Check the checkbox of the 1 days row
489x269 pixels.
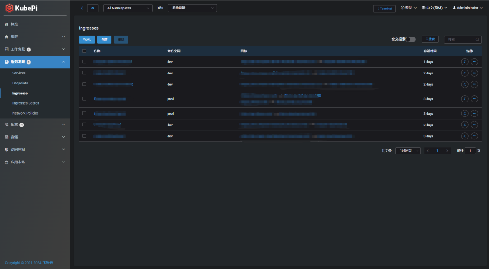click(84, 61)
